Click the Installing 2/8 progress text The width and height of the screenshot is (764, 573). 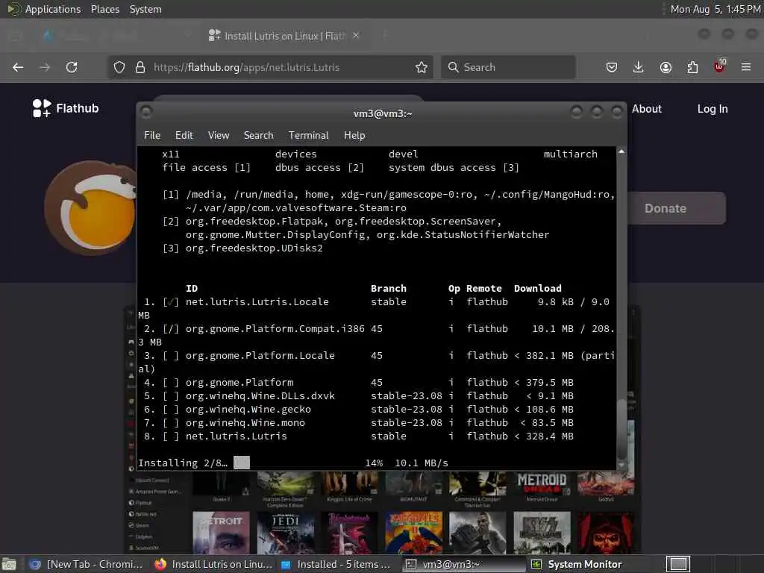point(183,463)
